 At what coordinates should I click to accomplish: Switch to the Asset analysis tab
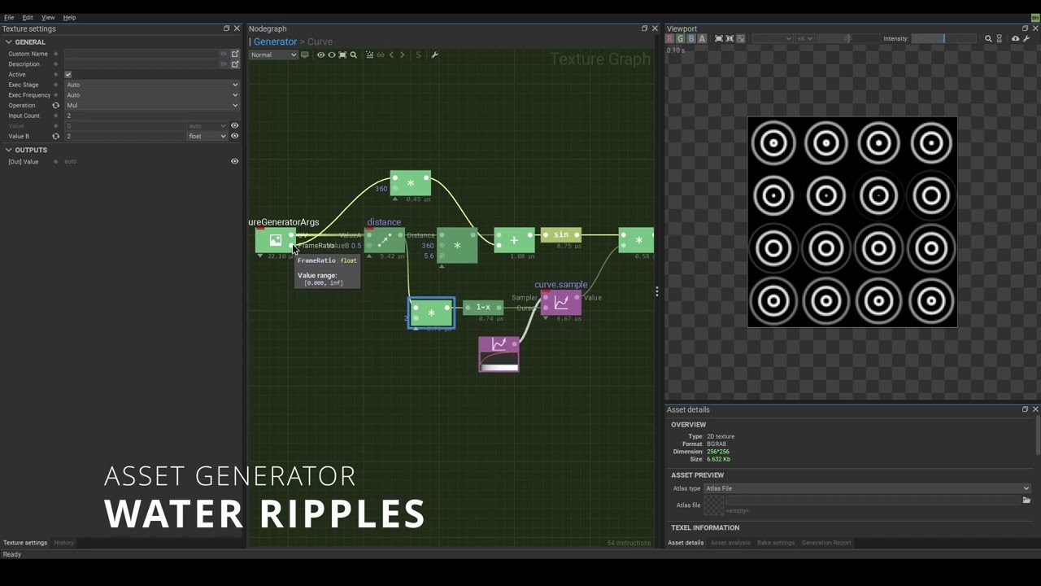pyautogui.click(x=730, y=543)
